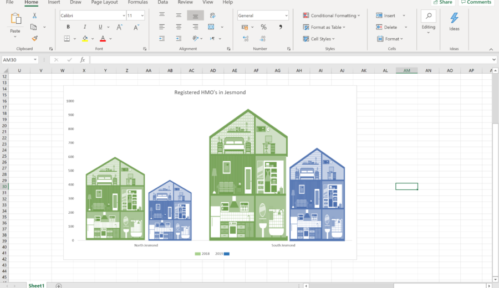The width and height of the screenshot is (499, 288).
Task: Click the Insert Function fx icon
Action: (83, 60)
